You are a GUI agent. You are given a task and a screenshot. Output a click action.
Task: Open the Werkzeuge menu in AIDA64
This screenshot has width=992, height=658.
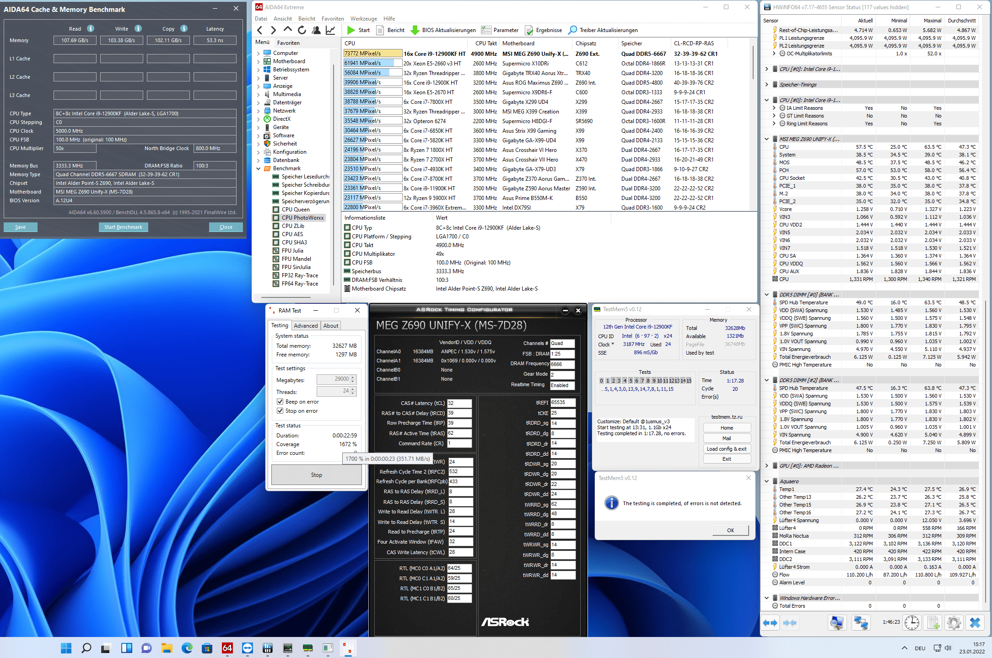363,19
